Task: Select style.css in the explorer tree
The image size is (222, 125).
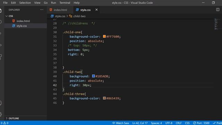Action: point(26,26)
